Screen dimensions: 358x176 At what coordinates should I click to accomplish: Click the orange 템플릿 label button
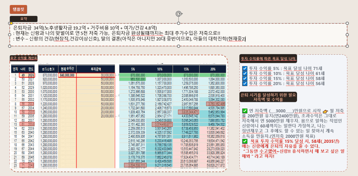[x=19, y=9]
